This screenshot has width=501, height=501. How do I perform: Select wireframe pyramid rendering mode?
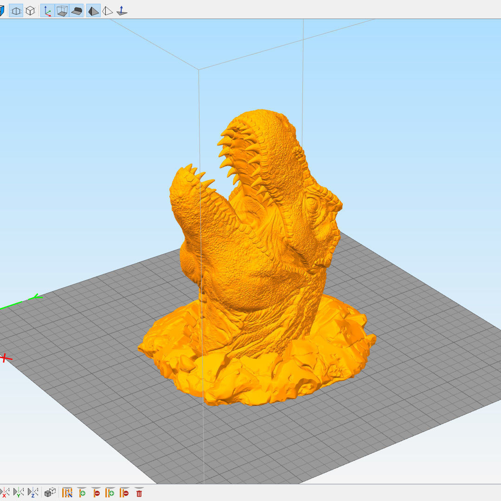point(107,11)
